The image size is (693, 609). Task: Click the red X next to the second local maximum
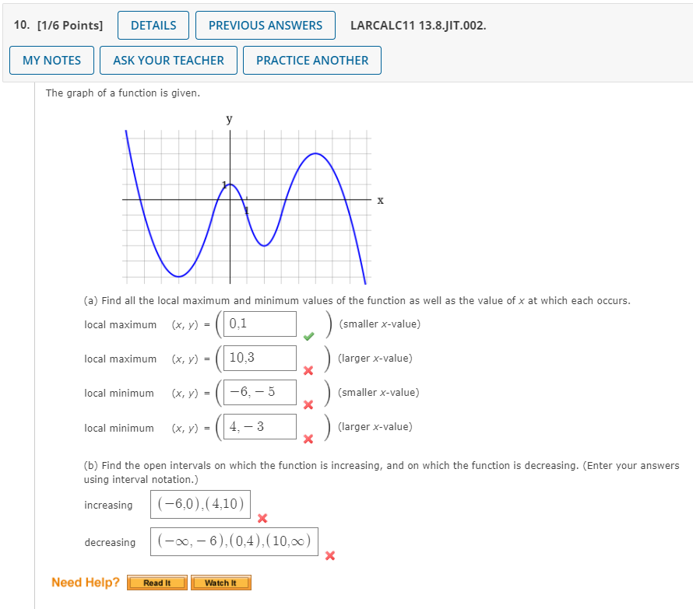coord(309,371)
